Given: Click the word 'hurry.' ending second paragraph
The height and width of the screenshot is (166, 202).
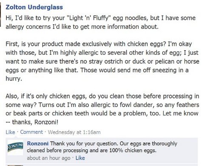Looking at the screenshot, I should [x=14, y=79].
